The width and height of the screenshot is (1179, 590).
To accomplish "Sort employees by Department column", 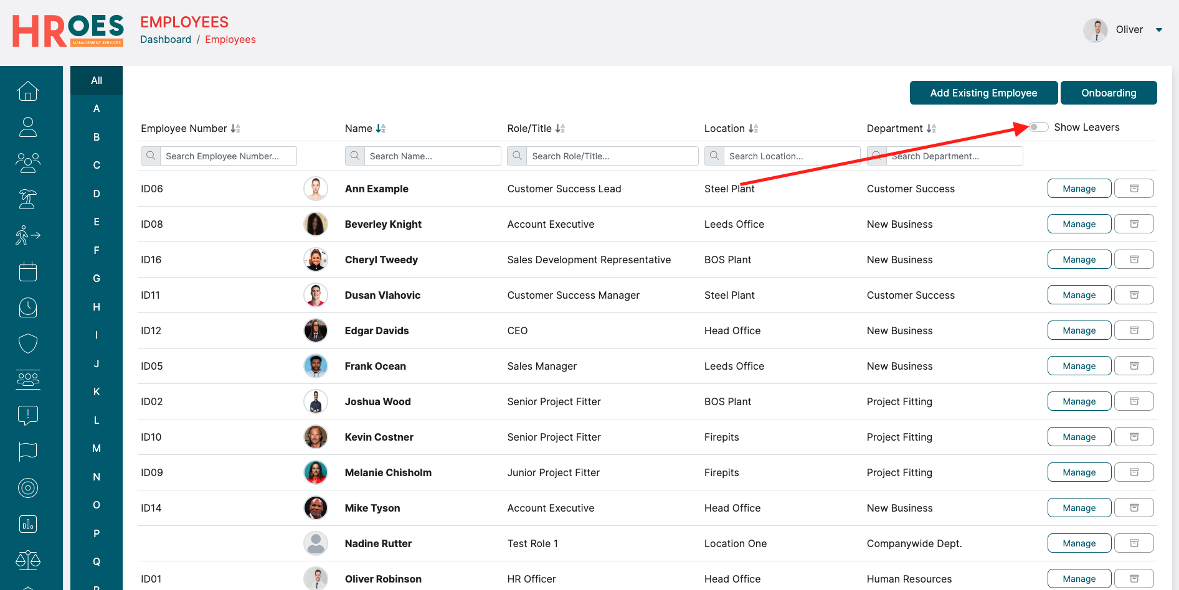I will pyautogui.click(x=931, y=128).
